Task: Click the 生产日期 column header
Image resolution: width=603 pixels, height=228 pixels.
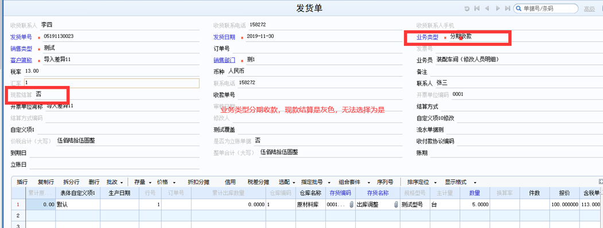Action: (x=119, y=193)
